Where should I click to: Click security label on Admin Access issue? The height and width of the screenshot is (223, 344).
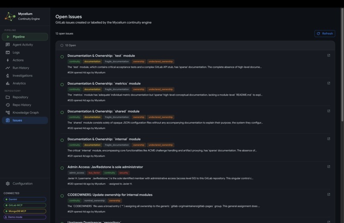[x=123, y=173]
